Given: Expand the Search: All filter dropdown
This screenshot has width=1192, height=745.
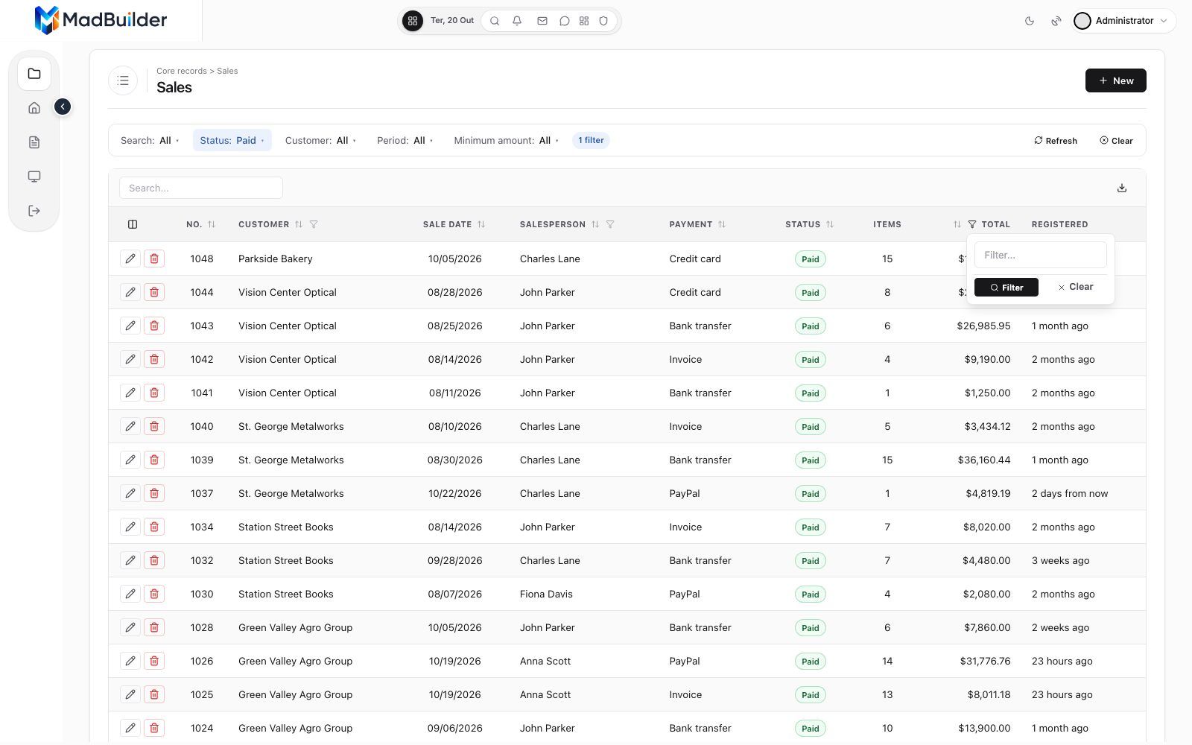Looking at the screenshot, I should coord(150,140).
